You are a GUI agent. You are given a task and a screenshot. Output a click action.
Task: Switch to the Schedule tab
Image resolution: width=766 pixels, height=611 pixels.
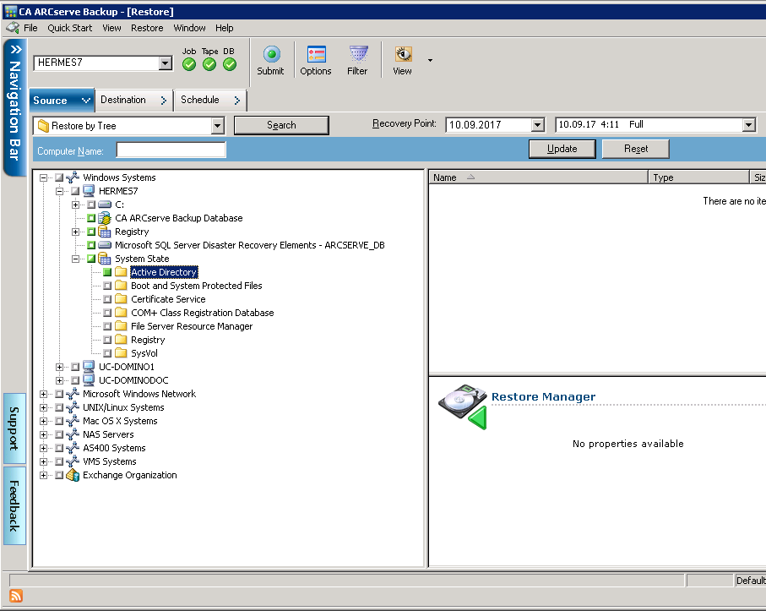[210, 100]
